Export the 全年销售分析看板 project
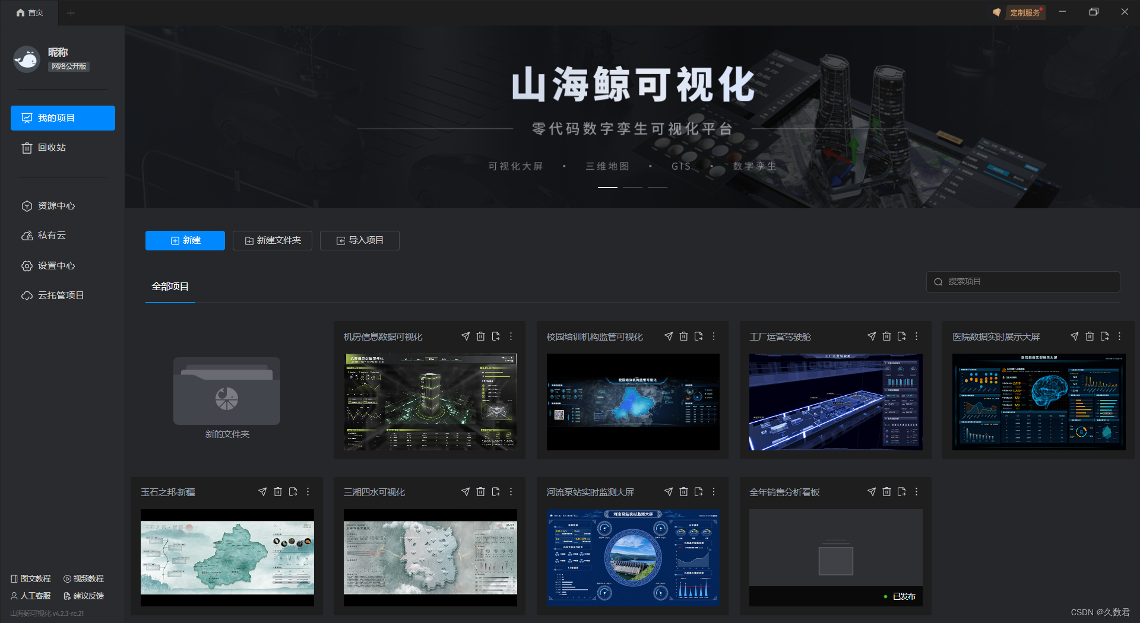 (x=902, y=492)
